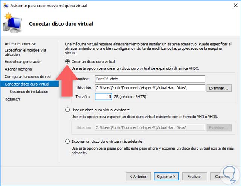Go to the 'Resumen' step
This screenshot has height=186, width=241.
coord(12,99)
